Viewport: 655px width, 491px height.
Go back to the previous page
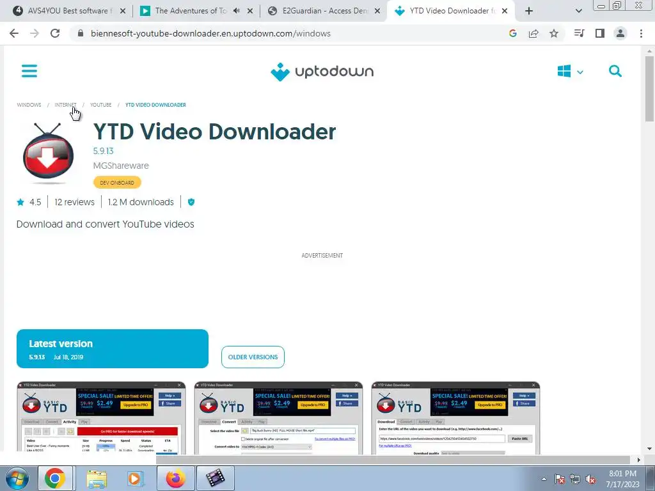pyautogui.click(x=14, y=33)
